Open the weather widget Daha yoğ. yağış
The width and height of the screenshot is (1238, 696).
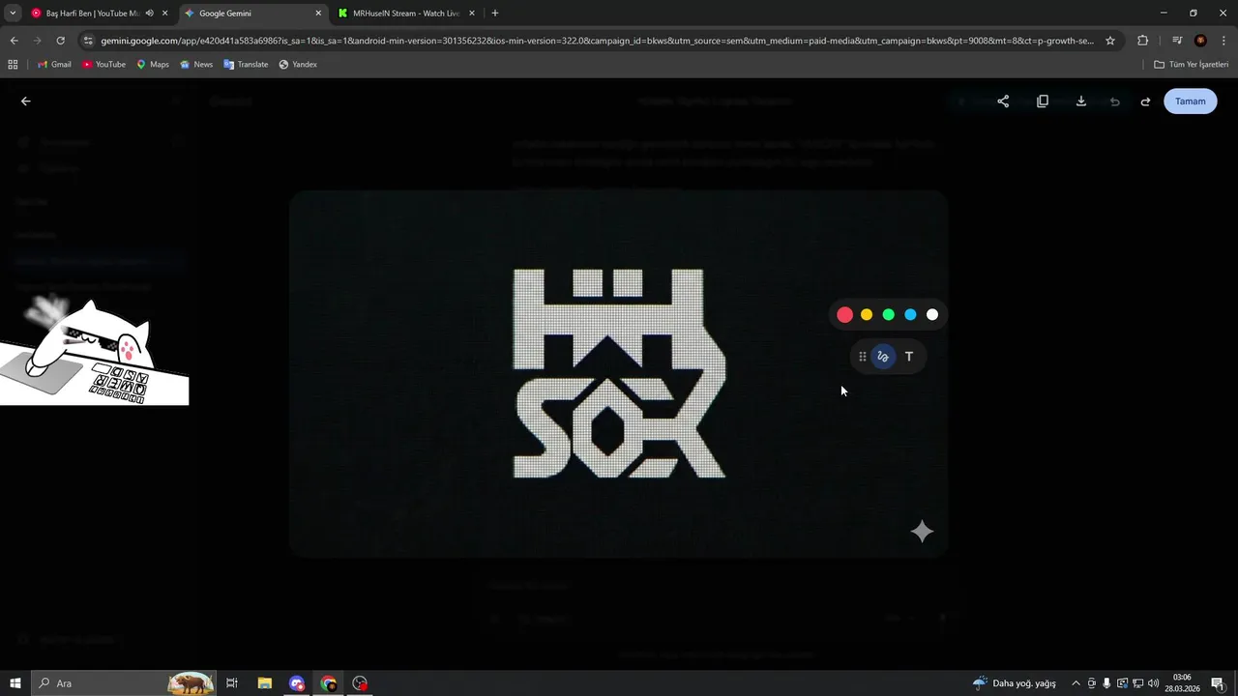(1015, 683)
